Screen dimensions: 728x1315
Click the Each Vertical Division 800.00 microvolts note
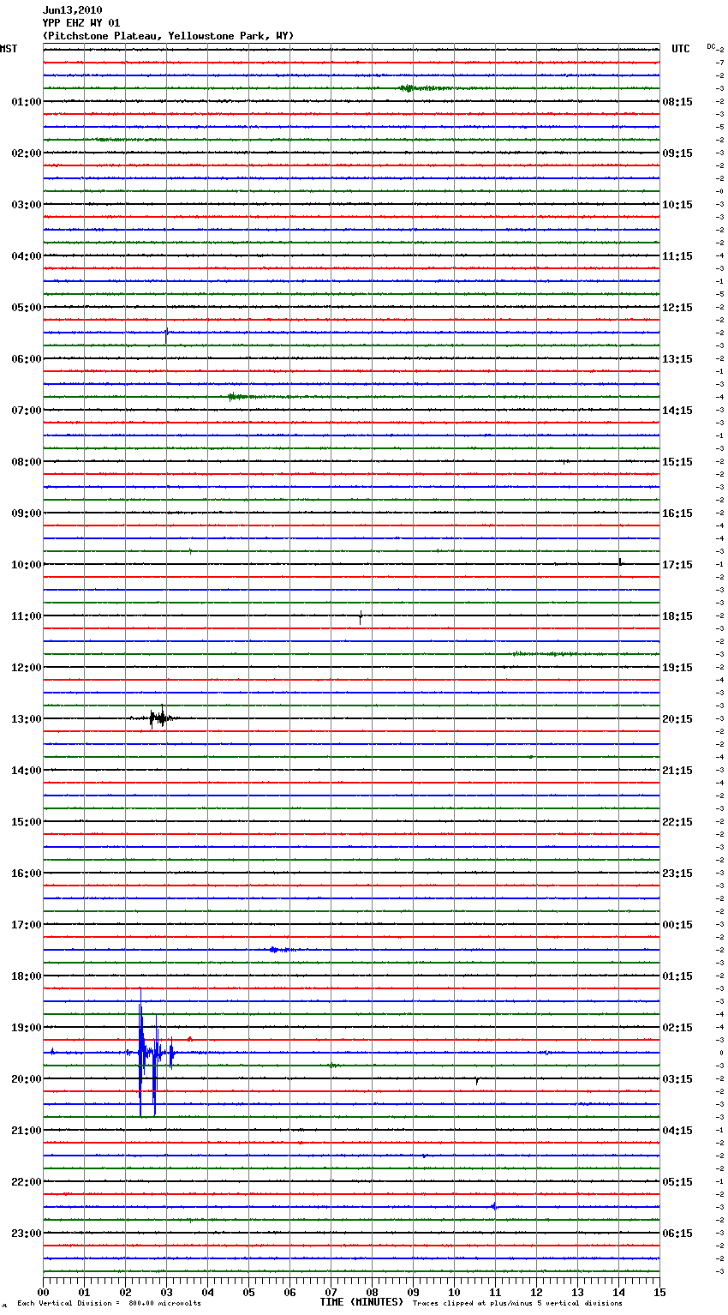(x=109, y=1304)
